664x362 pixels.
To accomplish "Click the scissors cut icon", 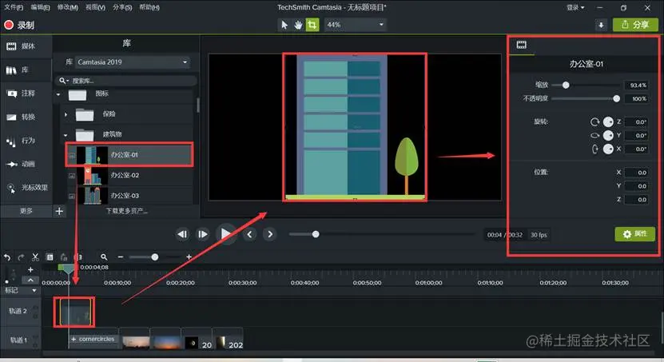I will (35, 257).
